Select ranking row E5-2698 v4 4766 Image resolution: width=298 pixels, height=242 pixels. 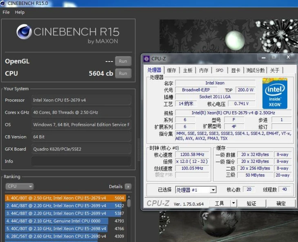click(x=65, y=229)
